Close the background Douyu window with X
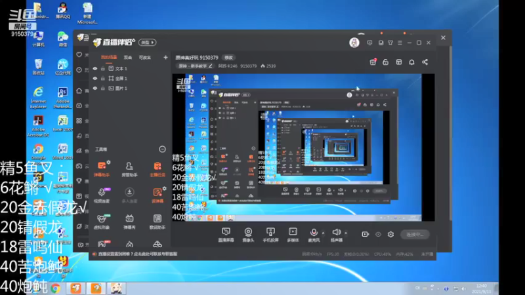The height and width of the screenshot is (295, 525). 444,38
